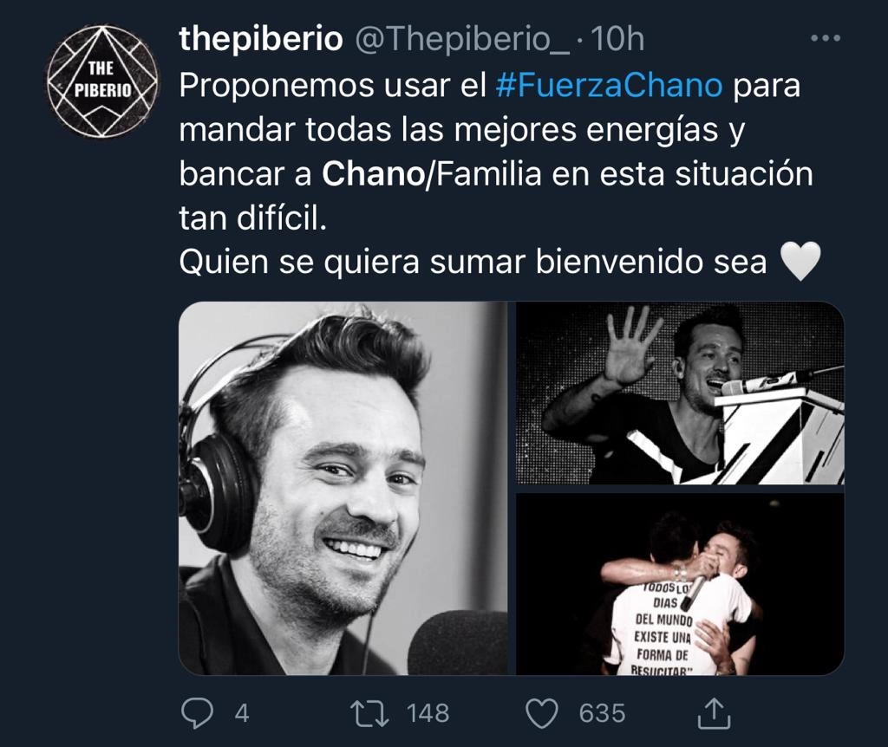Click the retweet arrows icon

(x=369, y=713)
